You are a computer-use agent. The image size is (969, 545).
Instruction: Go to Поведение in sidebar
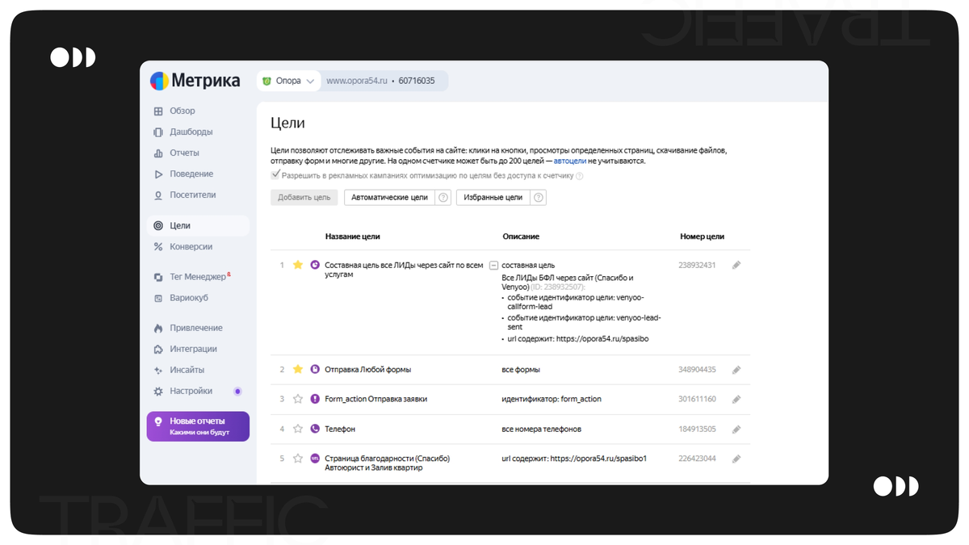point(191,174)
